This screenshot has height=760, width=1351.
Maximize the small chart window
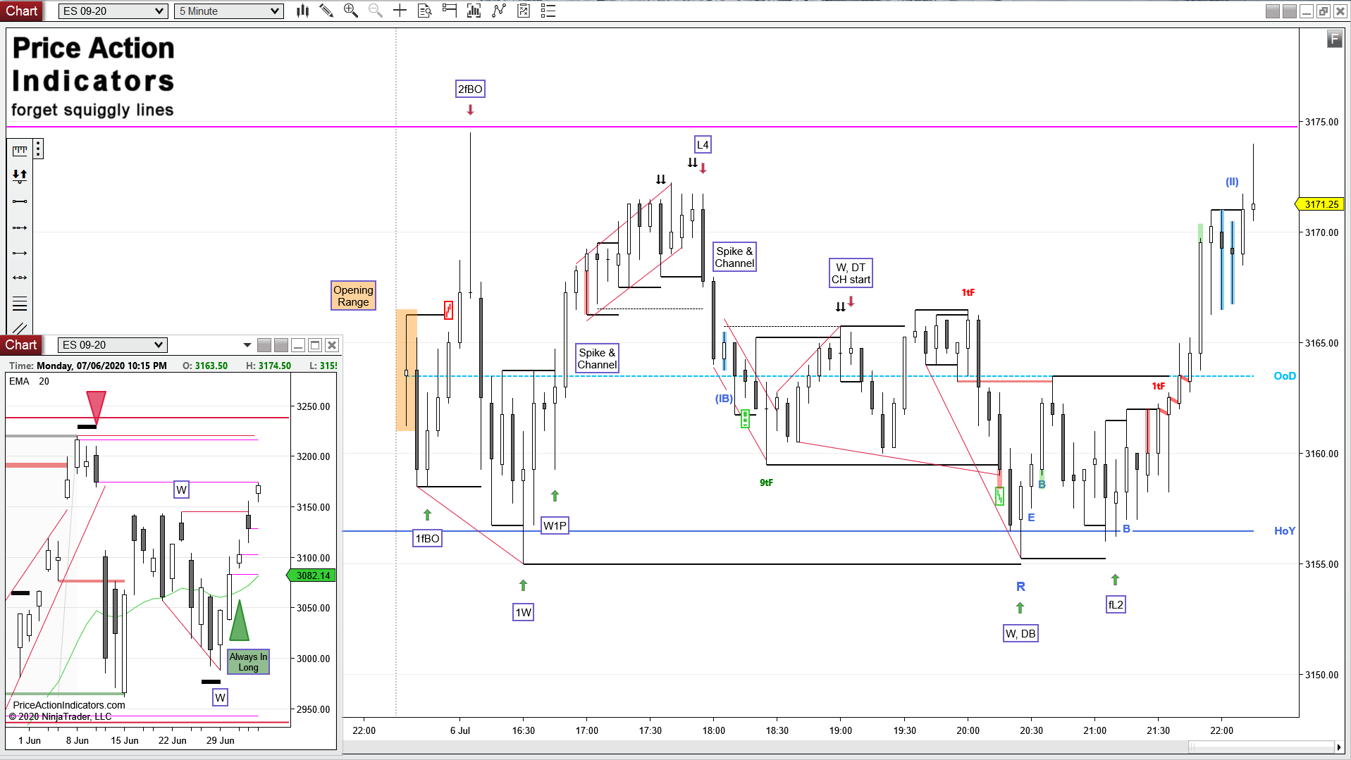(x=315, y=345)
